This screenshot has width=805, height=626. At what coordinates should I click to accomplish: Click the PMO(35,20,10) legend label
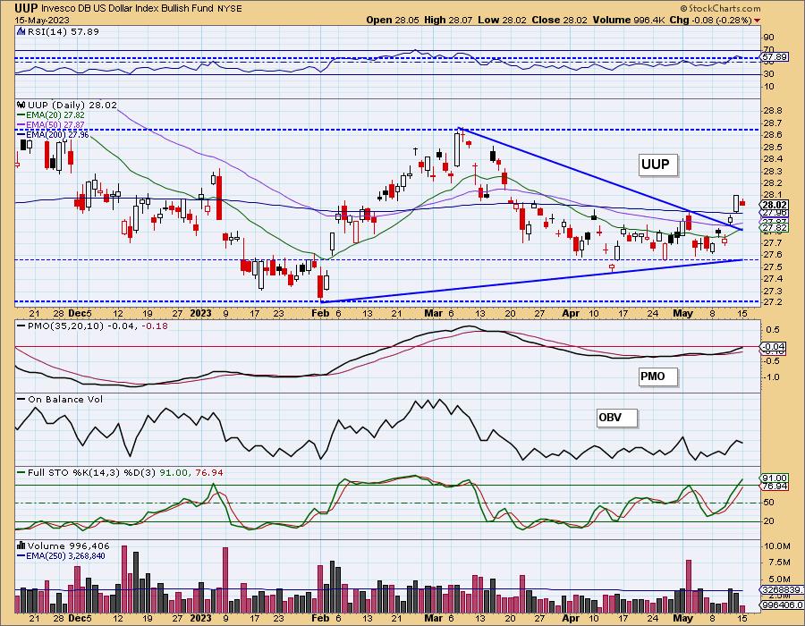(97, 326)
